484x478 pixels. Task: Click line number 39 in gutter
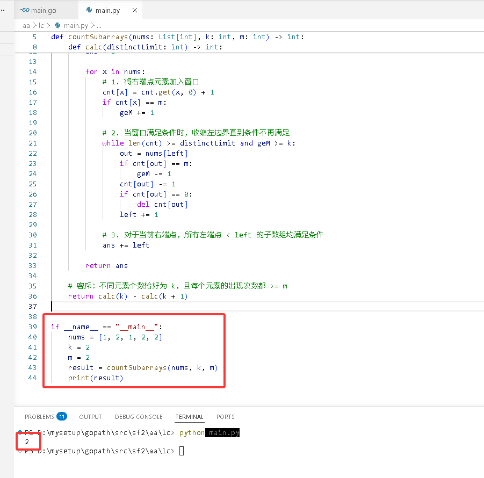coord(32,327)
